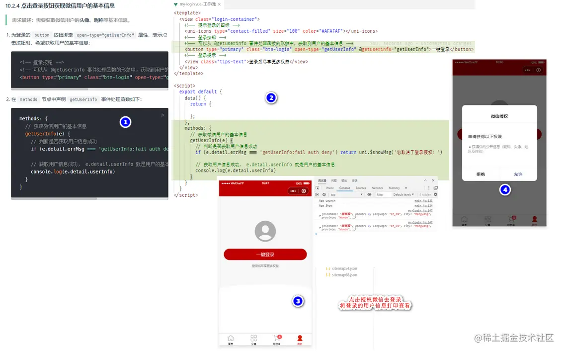Switch to the 问题 problems tab
Image resolution: width=564 pixels, height=353 pixels.
pyautogui.click(x=334, y=180)
